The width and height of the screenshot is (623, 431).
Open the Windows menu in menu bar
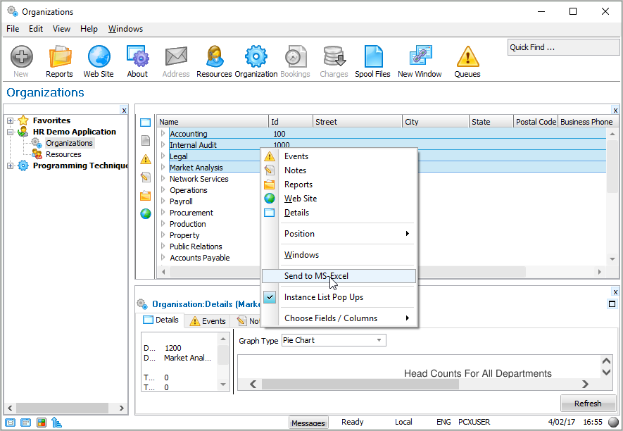[125, 29]
